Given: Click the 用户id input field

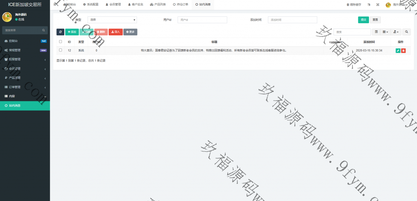Looking at the screenshot, I should (x=202, y=20).
